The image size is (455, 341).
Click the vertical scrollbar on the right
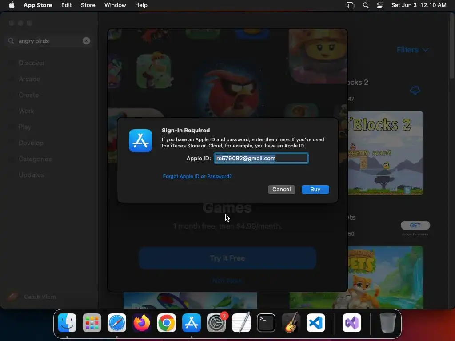coord(452,46)
